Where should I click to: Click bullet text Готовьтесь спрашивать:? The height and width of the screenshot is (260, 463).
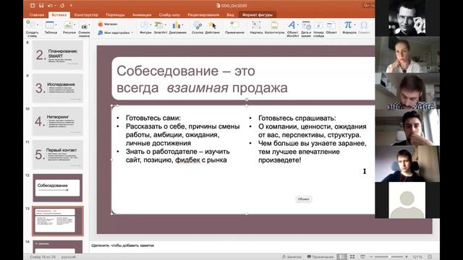click(x=297, y=118)
